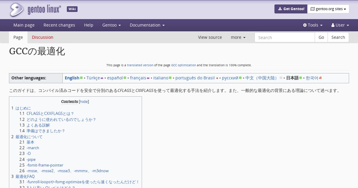Click View source tab
This screenshot has width=358, height=188.
pos(210,37)
